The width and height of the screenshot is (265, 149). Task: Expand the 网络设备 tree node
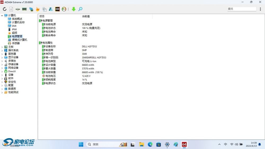(2, 68)
